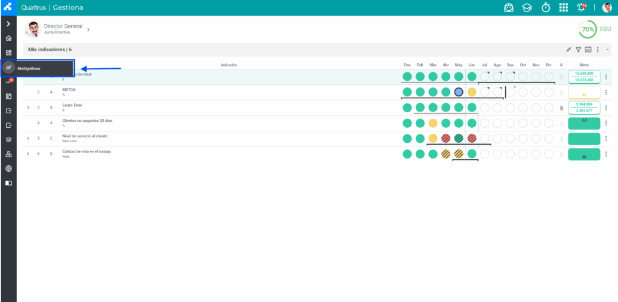Open the three-dot menu for the EBITDA row
The width and height of the screenshot is (618, 302).
pyautogui.click(x=606, y=92)
